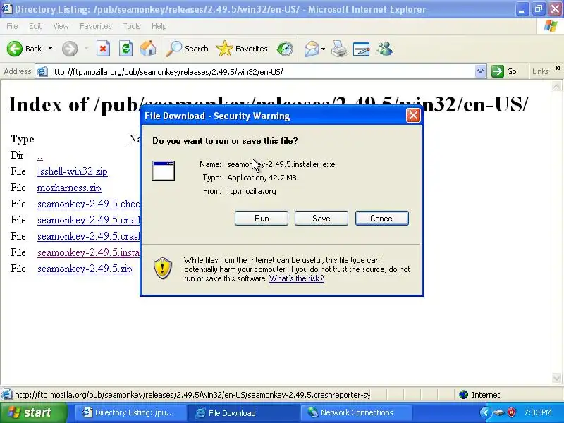Image resolution: width=564 pixels, height=423 pixels.
Task: Click Save in the download dialog
Action: [x=321, y=219]
